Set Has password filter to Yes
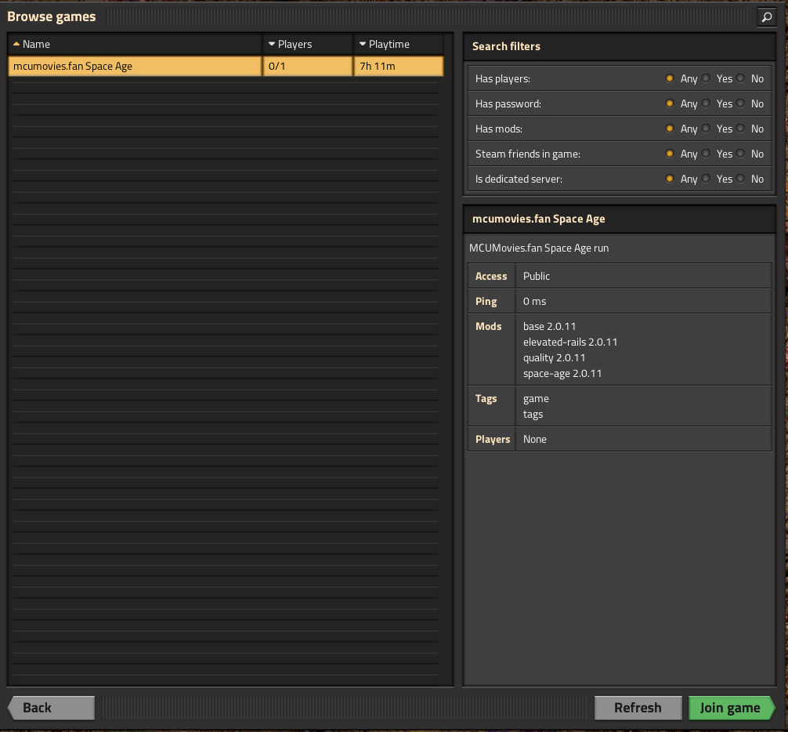 point(706,103)
